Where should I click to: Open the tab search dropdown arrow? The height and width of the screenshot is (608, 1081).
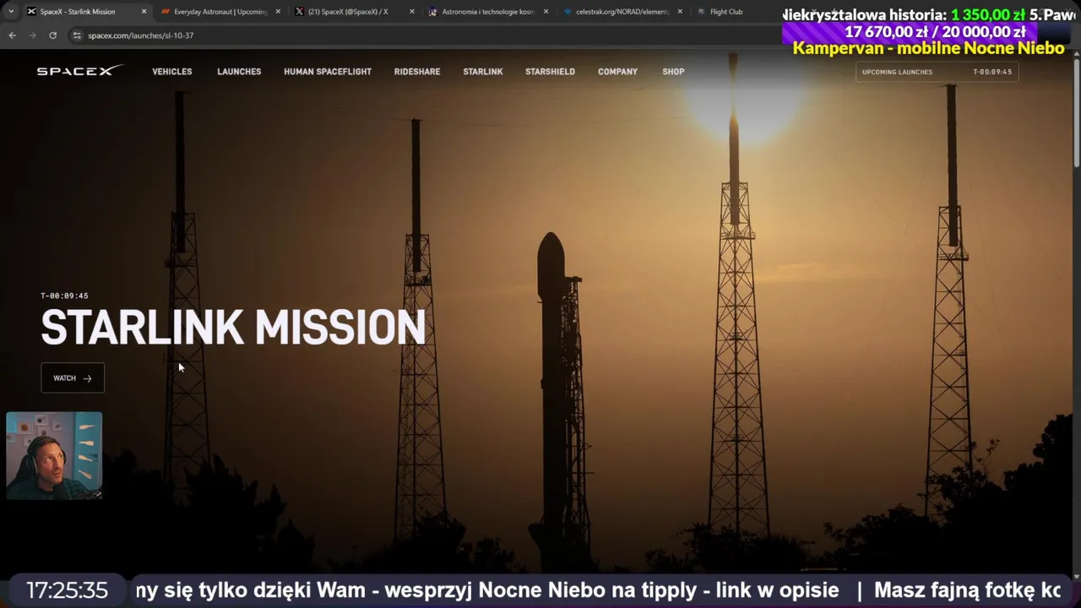11,12
